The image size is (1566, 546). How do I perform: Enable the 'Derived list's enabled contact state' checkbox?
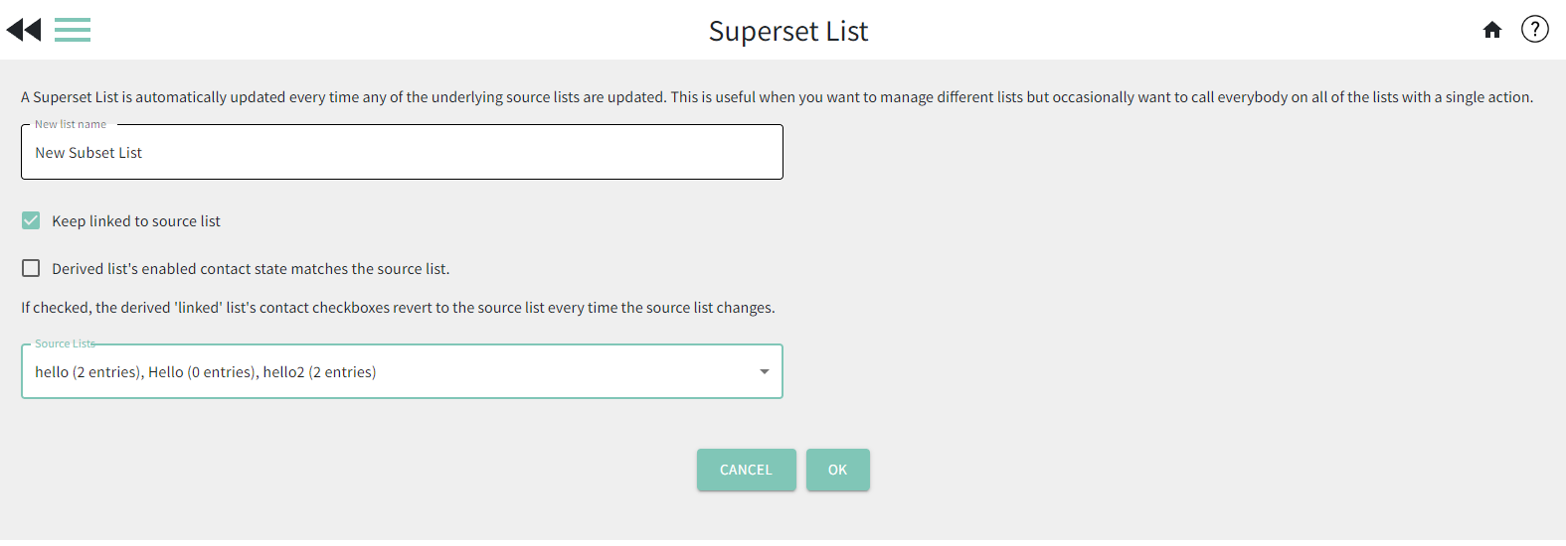[x=31, y=268]
